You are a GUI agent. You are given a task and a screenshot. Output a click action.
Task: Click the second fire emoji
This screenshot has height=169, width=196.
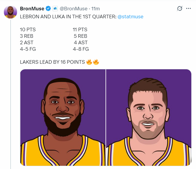pyautogui.click(x=96, y=62)
